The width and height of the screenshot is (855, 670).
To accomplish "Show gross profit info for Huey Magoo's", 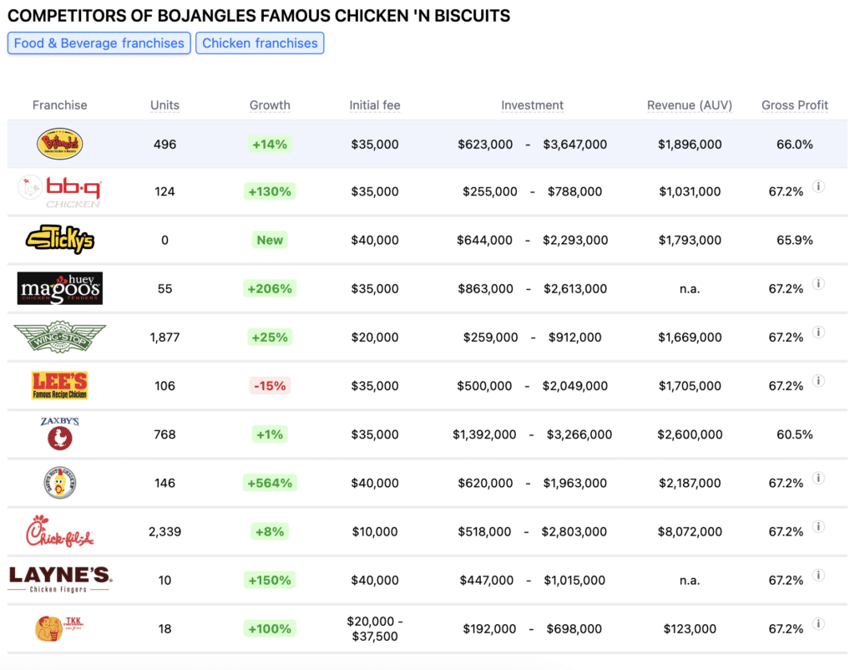I will coord(818,284).
